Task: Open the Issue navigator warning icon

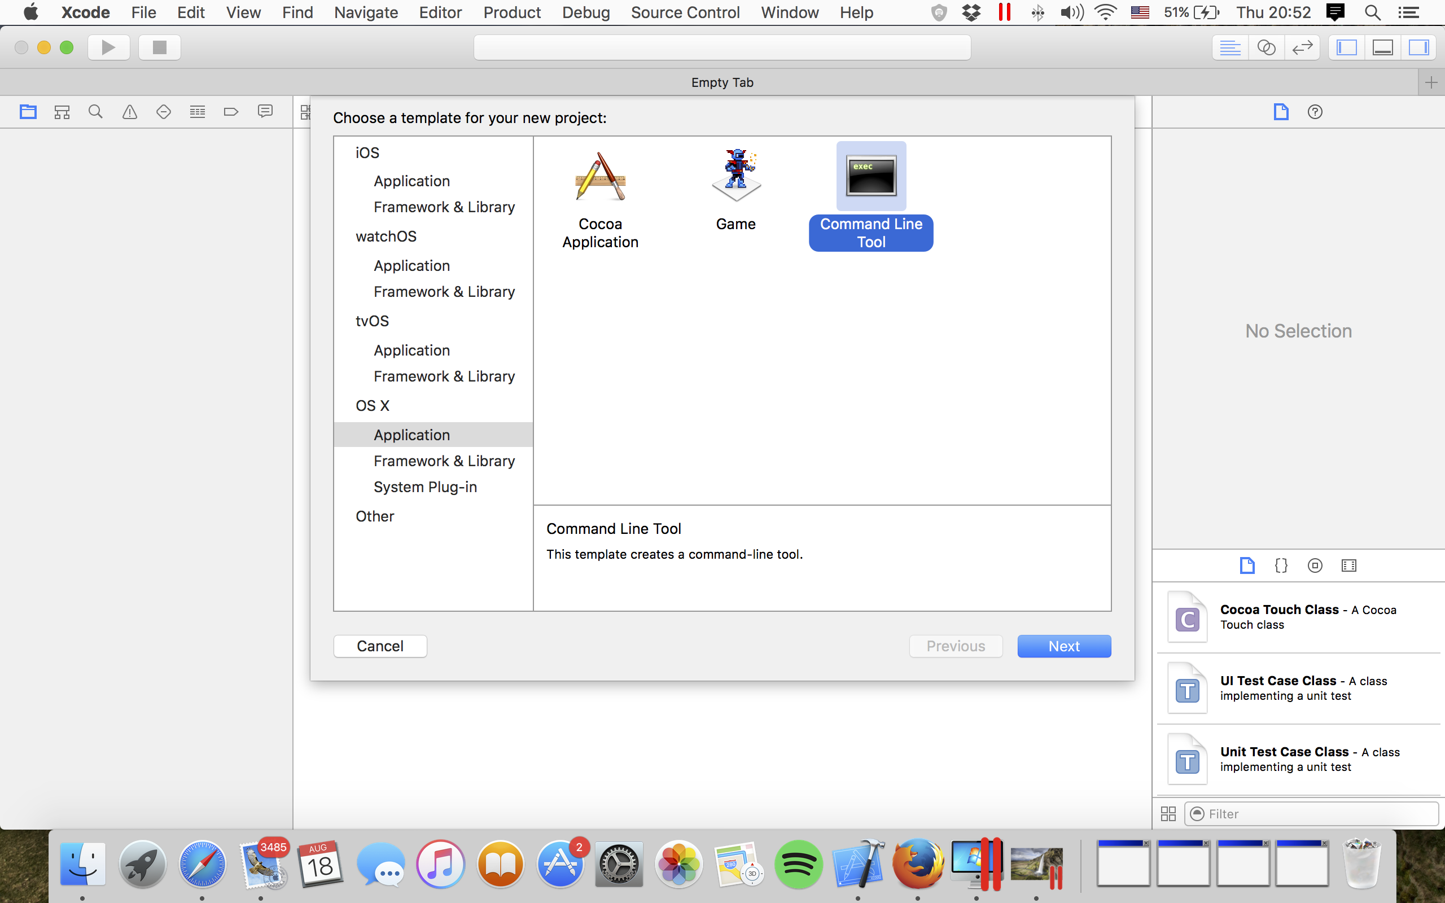Action: 130,112
